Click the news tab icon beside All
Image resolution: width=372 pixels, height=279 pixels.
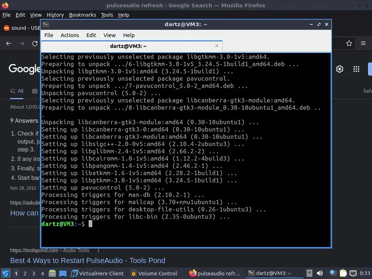(x=35, y=91)
